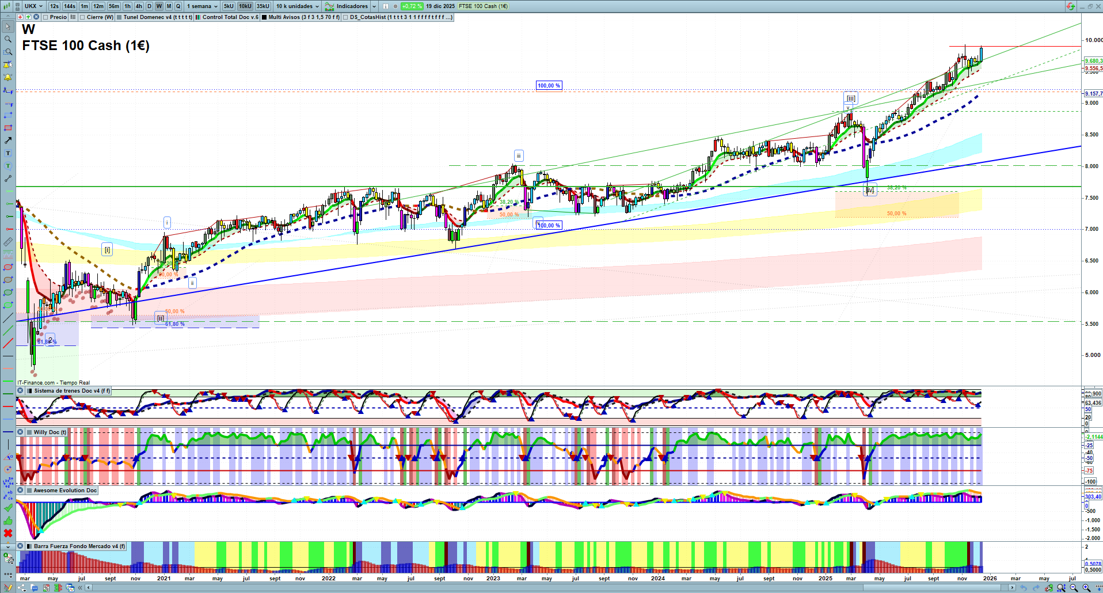Open chart settings wrench icon
Screen dimensions: 1103x593
pos(1049,588)
